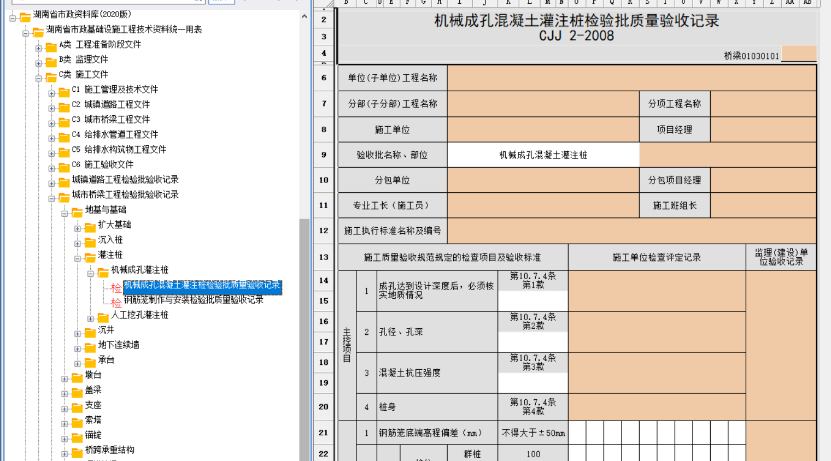Expand the 墩台 tree node
The height and width of the screenshot is (461, 831).
(x=65, y=379)
